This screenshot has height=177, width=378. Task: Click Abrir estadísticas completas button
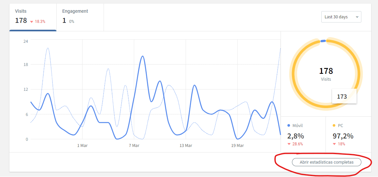(x=327, y=162)
